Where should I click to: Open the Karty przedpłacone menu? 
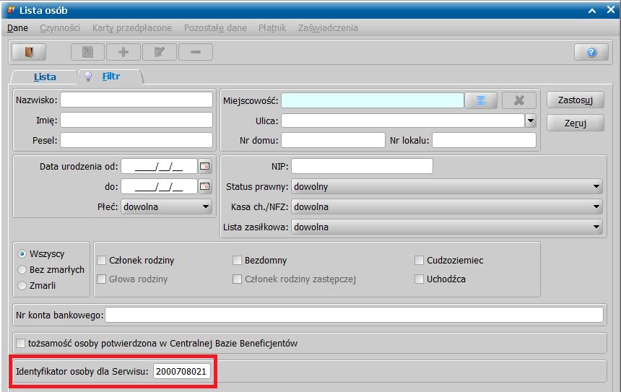132,27
